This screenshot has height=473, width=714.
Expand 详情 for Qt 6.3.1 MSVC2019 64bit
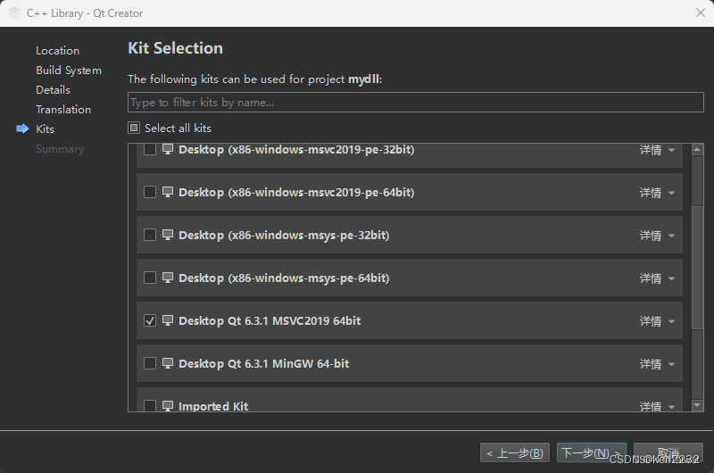click(657, 321)
